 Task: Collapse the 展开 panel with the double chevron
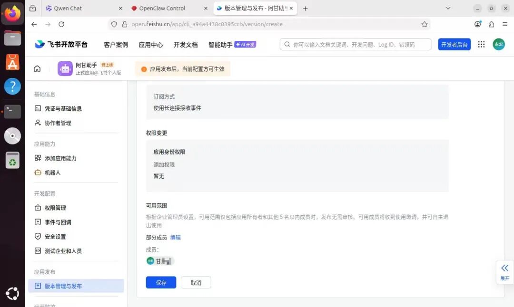click(x=504, y=268)
